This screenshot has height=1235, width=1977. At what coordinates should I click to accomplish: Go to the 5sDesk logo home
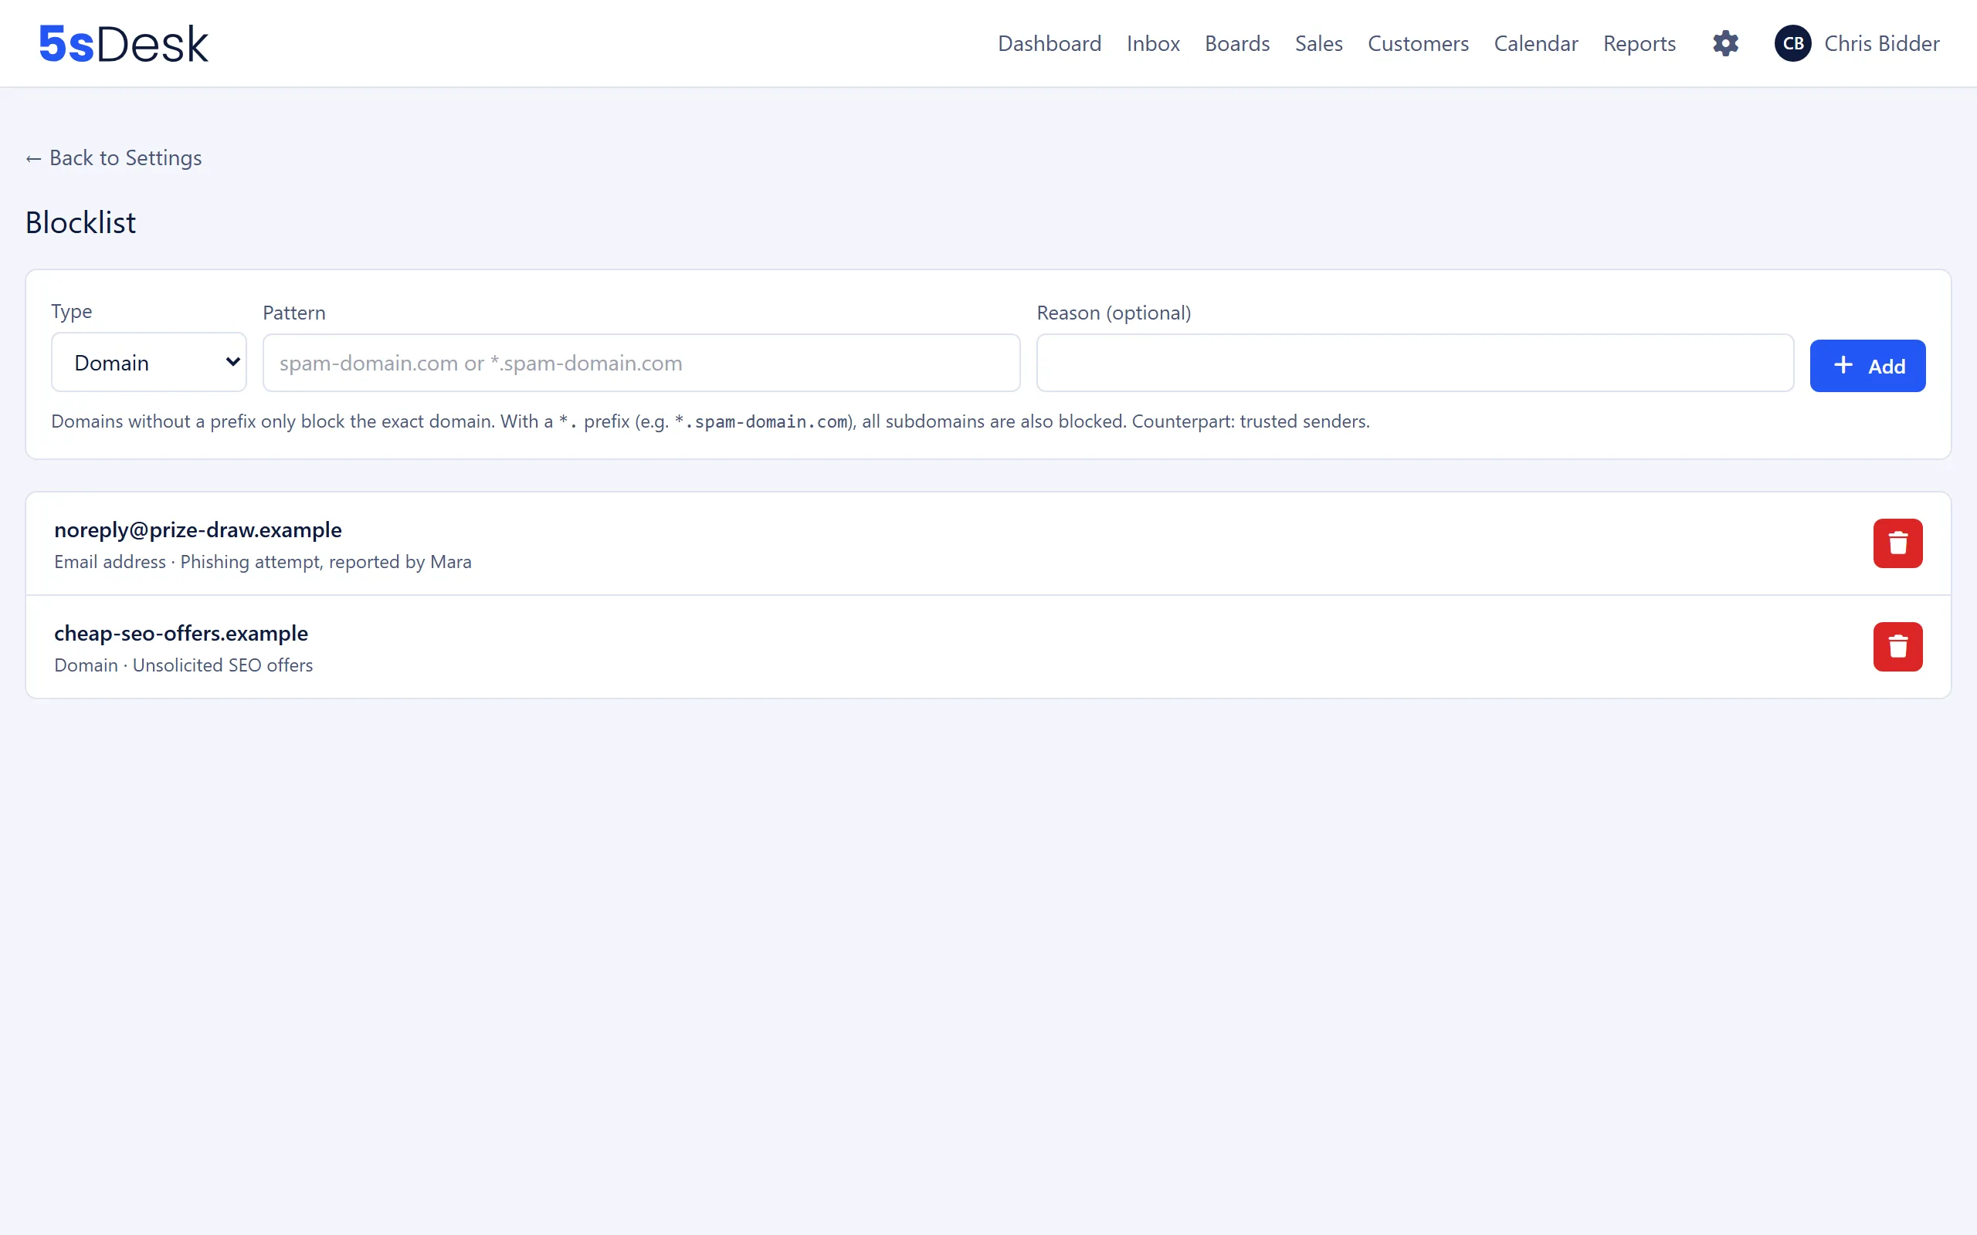[x=124, y=43]
